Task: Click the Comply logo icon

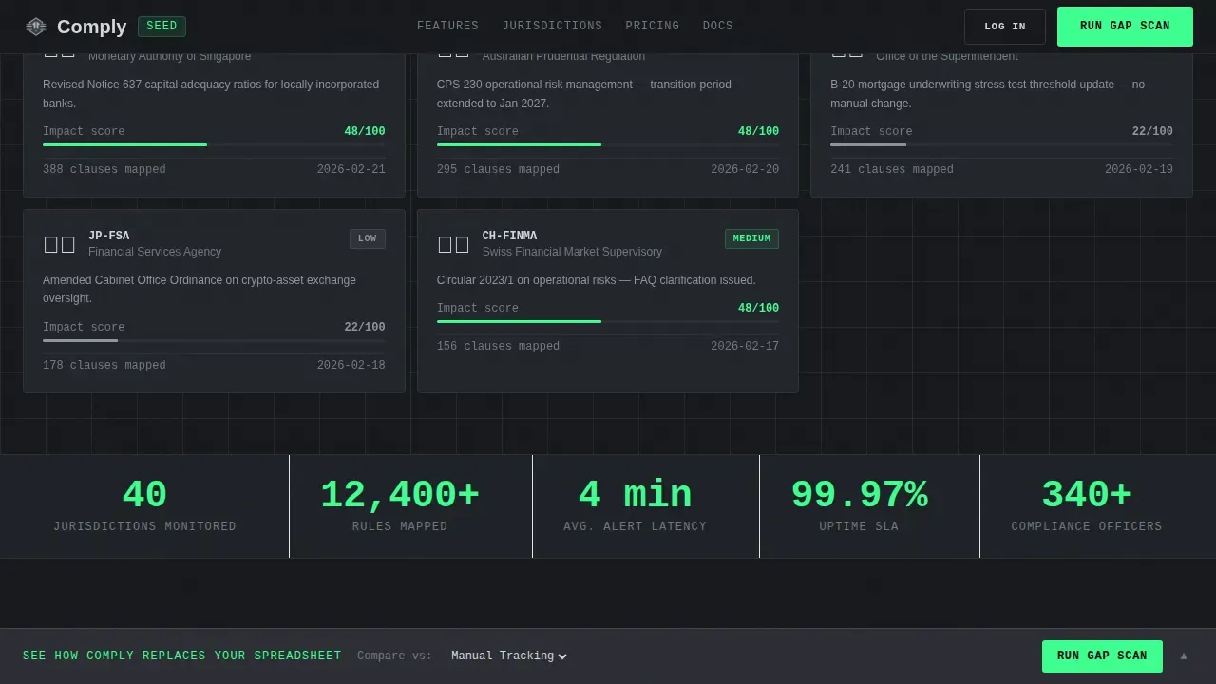Action: tap(35, 27)
